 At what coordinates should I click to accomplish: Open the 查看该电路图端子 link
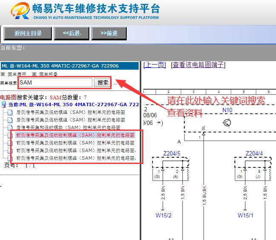pyautogui.click(x=198, y=65)
